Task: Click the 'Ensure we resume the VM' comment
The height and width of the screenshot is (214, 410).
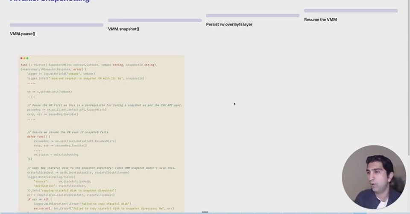Action: 68,132
